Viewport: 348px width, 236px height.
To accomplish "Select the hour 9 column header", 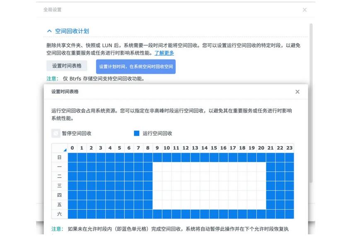I will pyautogui.click(x=157, y=148).
